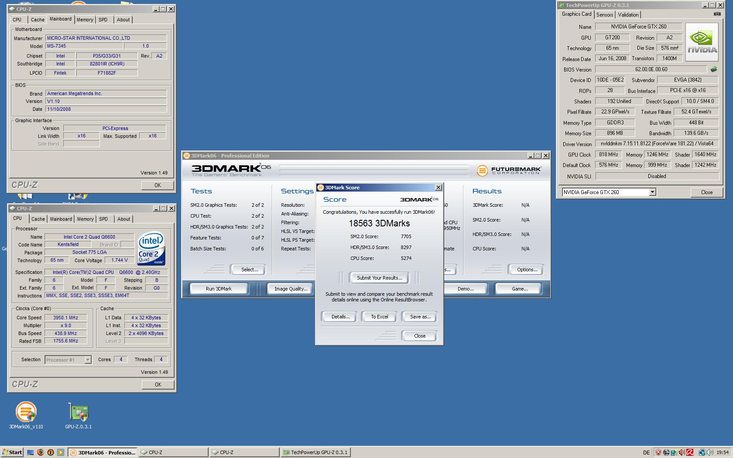Viewport: 733px width, 458px height.
Task: Click the Show Desktop quick launch icon
Action: coord(31,452)
